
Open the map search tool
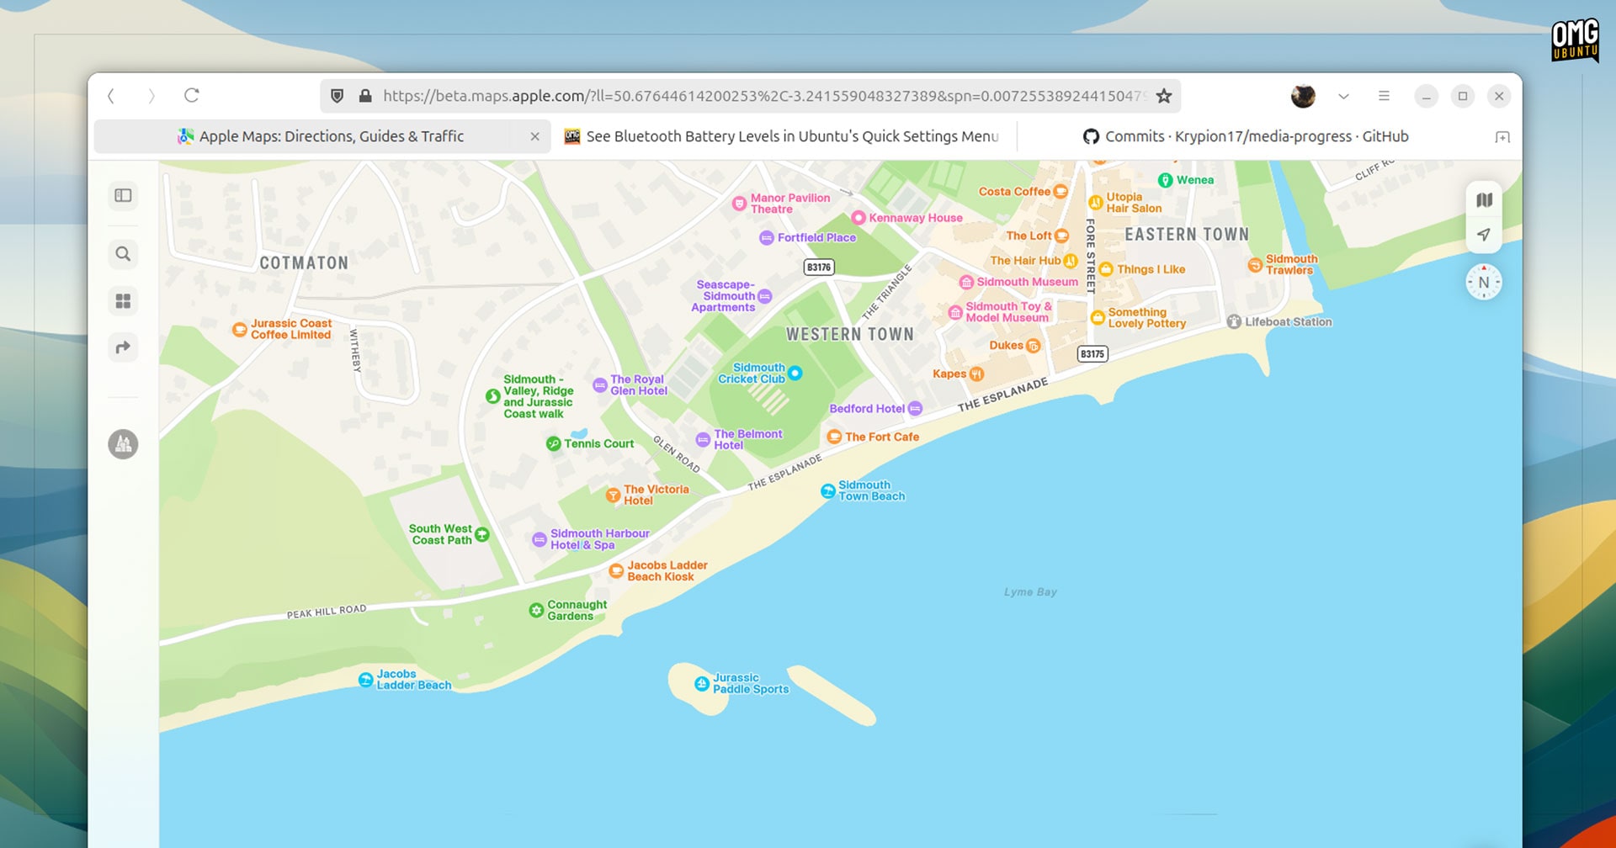pos(123,254)
